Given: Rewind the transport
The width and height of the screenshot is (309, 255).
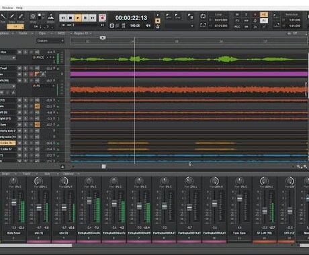Looking at the screenshot, I should [x=63, y=17].
